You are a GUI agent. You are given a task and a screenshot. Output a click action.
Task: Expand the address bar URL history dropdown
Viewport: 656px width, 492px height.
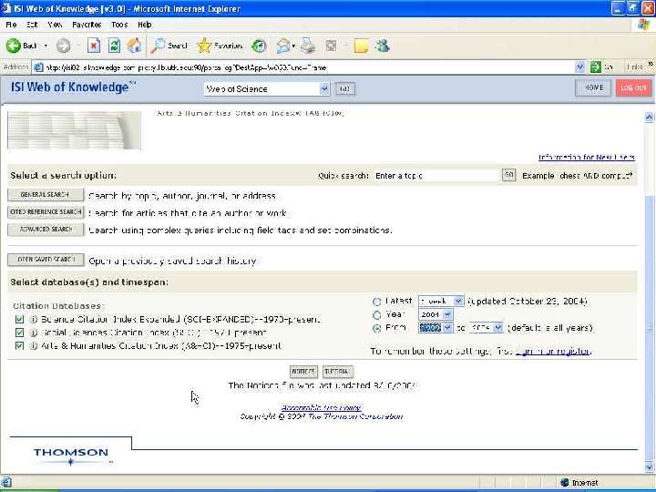(579, 67)
